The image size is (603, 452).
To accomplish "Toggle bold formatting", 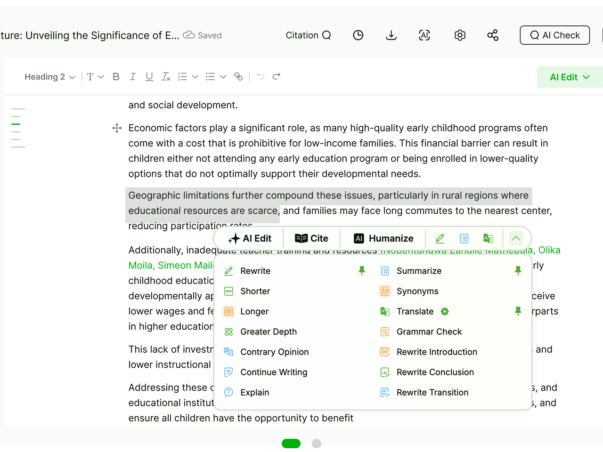I will (x=116, y=77).
